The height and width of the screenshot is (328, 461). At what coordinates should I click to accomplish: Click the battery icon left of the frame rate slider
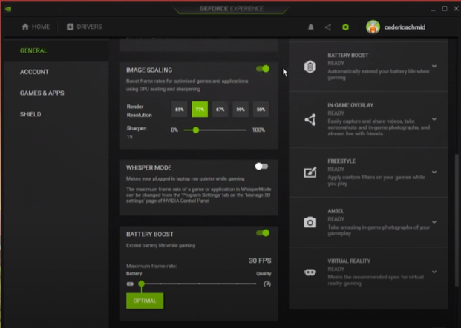pyautogui.click(x=130, y=284)
